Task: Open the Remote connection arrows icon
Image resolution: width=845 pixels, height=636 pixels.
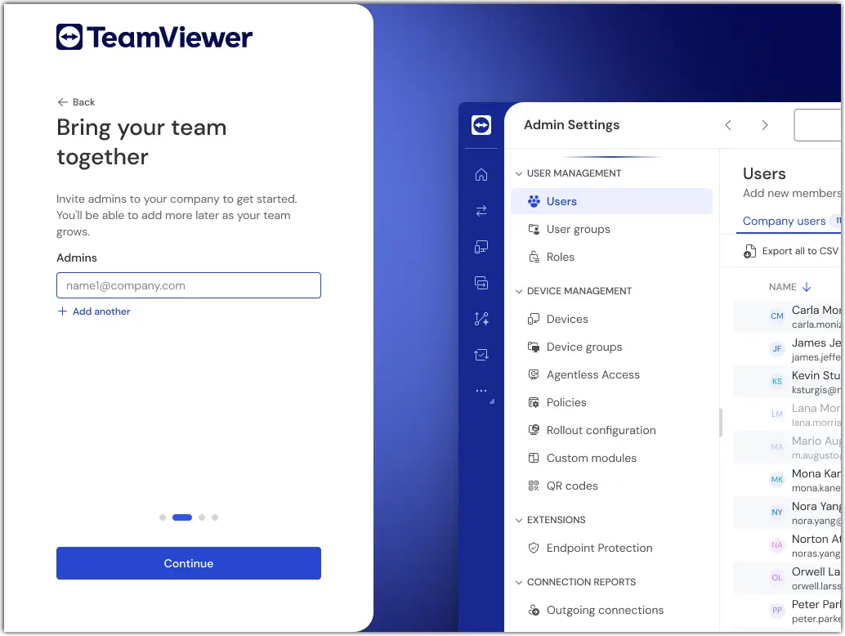Action: pyautogui.click(x=481, y=211)
